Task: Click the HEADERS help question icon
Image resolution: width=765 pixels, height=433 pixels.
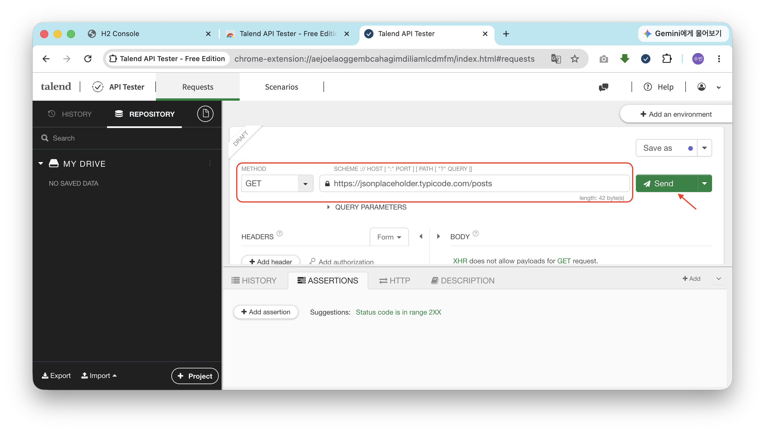Action: pyautogui.click(x=279, y=233)
